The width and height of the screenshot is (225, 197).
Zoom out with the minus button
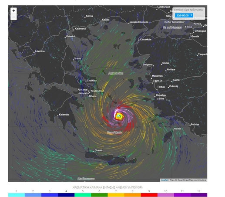click(x=13, y=17)
